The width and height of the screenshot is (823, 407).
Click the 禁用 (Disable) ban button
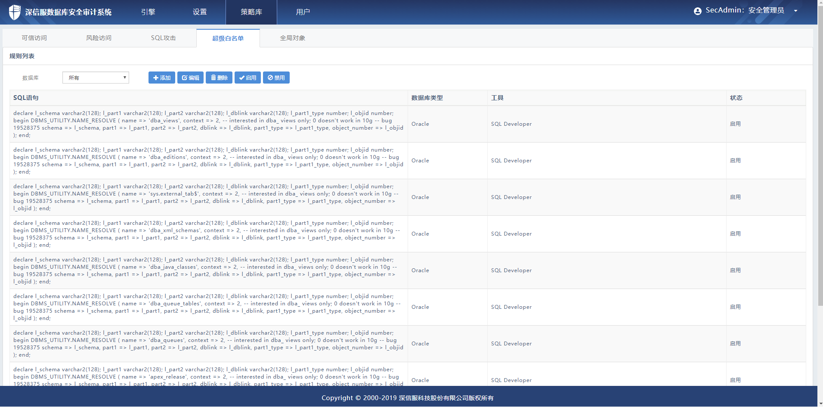[x=276, y=78]
